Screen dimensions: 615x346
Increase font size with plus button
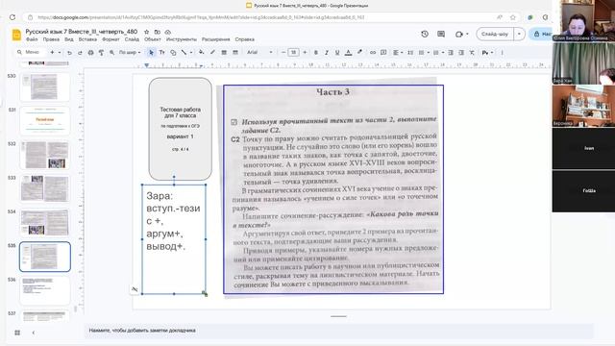click(x=305, y=53)
